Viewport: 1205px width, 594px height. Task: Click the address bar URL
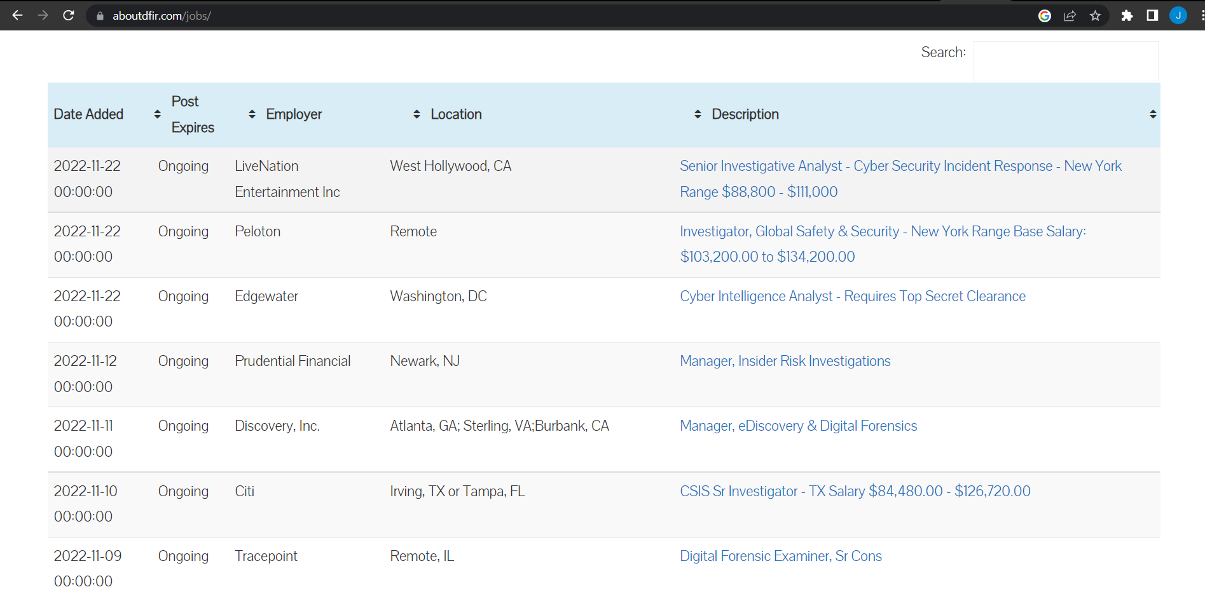pyautogui.click(x=160, y=15)
